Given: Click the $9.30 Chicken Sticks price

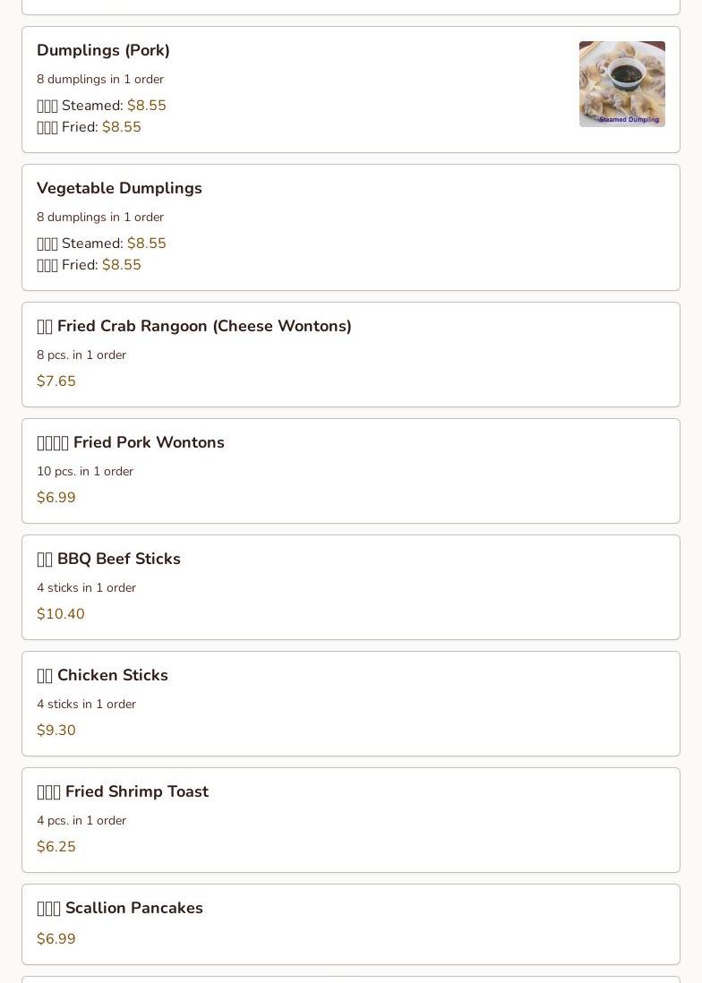Looking at the screenshot, I should tap(56, 731).
